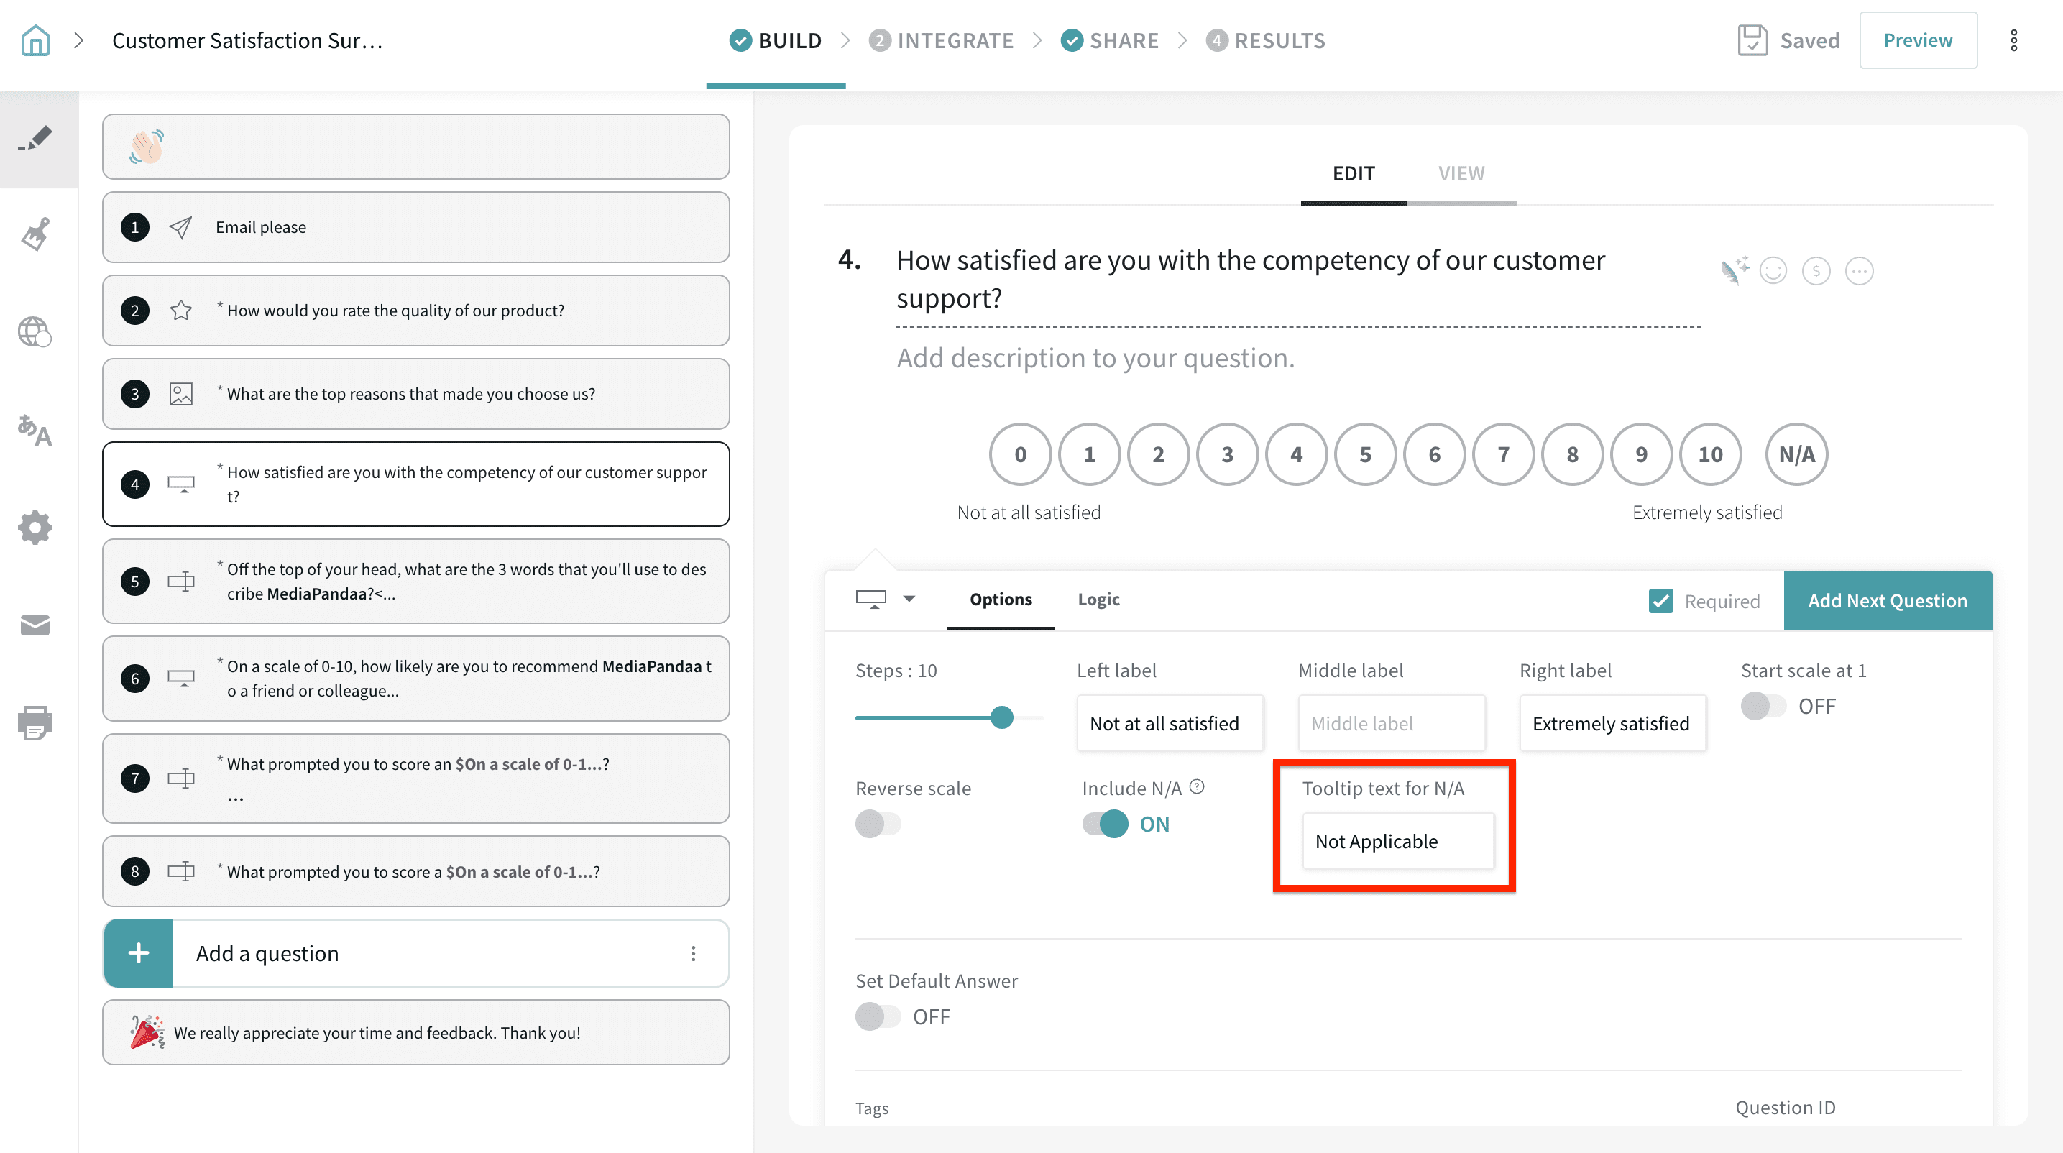Open the translation languages sidebar icon

click(35, 430)
